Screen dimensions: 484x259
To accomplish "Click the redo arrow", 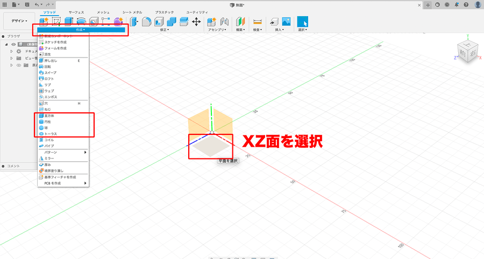I will 47,5.
